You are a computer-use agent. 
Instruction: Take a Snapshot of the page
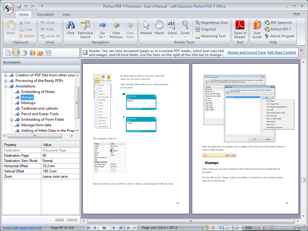click(205, 29)
